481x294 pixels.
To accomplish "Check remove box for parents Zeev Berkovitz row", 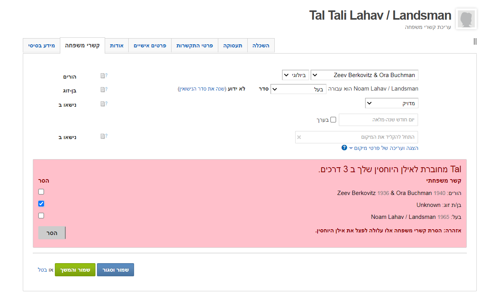I will 41,192.
